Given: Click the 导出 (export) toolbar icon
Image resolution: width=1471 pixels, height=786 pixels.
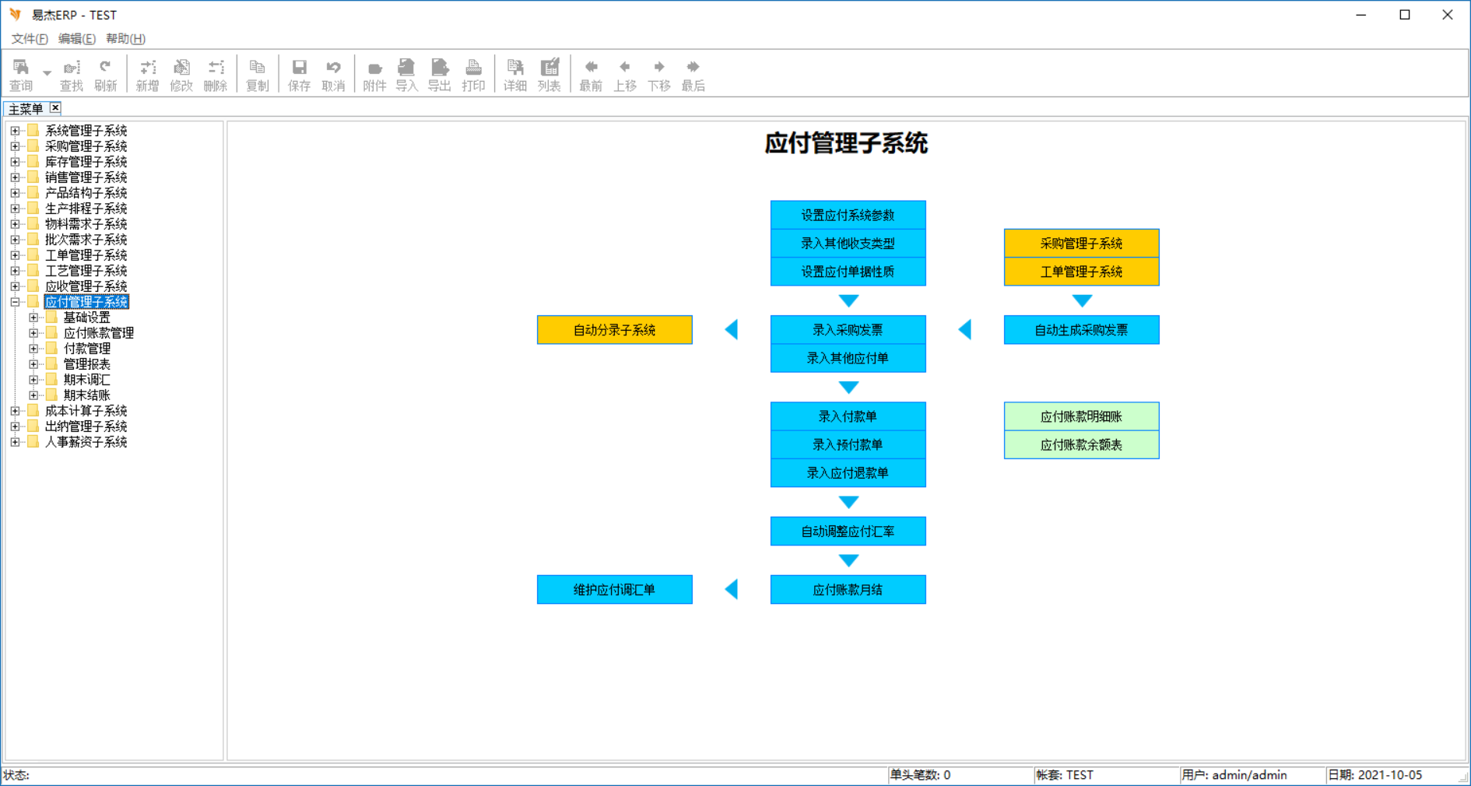Looking at the screenshot, I should tap(440, 75).
